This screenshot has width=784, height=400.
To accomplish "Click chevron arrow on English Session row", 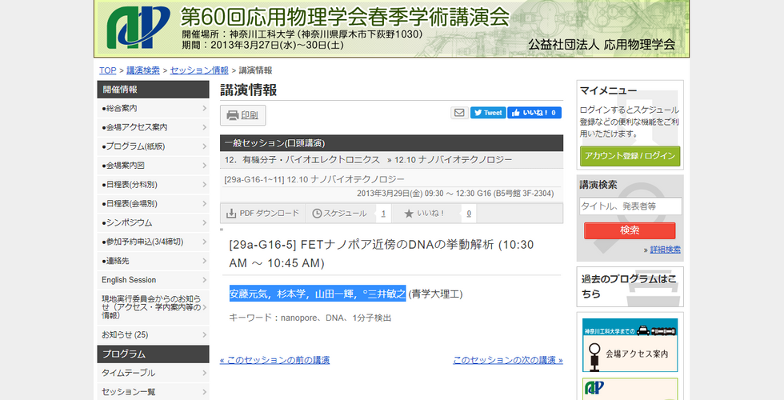I will pos(205,280).
